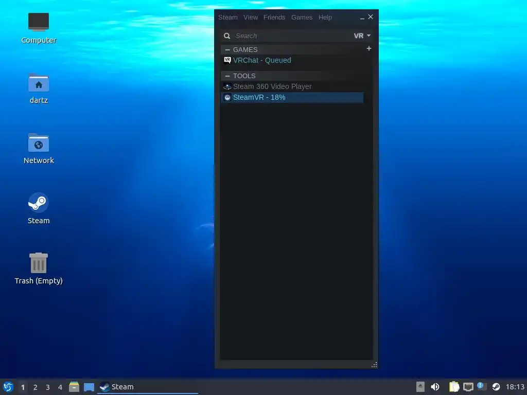Switch to workspace 1
Image resolution: width=527 pixels, height=395 pixels.
click(23, 387)
